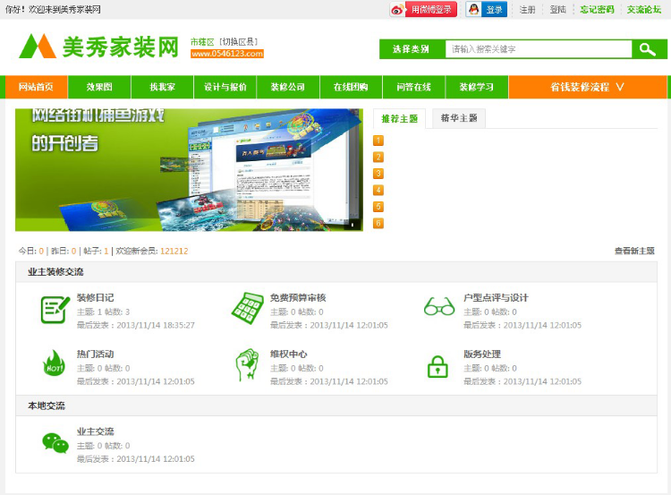Open the 版务处理 forum title
The width and height of the screenshot is (671, 495).
pyautogui.click(x=482, y=354)
